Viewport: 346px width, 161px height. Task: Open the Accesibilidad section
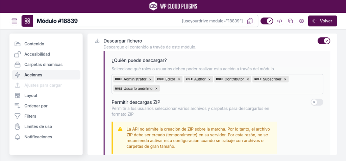pyautogui.click(x=46, y=54)
